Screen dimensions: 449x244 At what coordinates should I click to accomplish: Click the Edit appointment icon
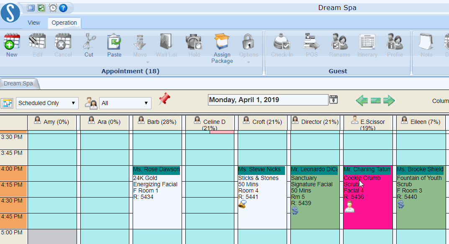[37, 42]
